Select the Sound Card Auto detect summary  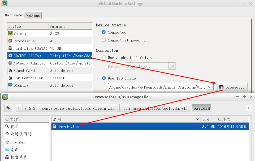click(x=62, y=71)
